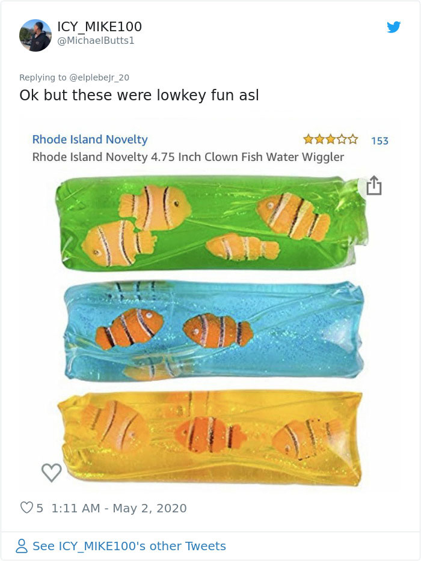Click the yellow clown fish water wiggler
The width and height of the screenshot is (421, 561).
pyautogui.click(x=210, y=435)
